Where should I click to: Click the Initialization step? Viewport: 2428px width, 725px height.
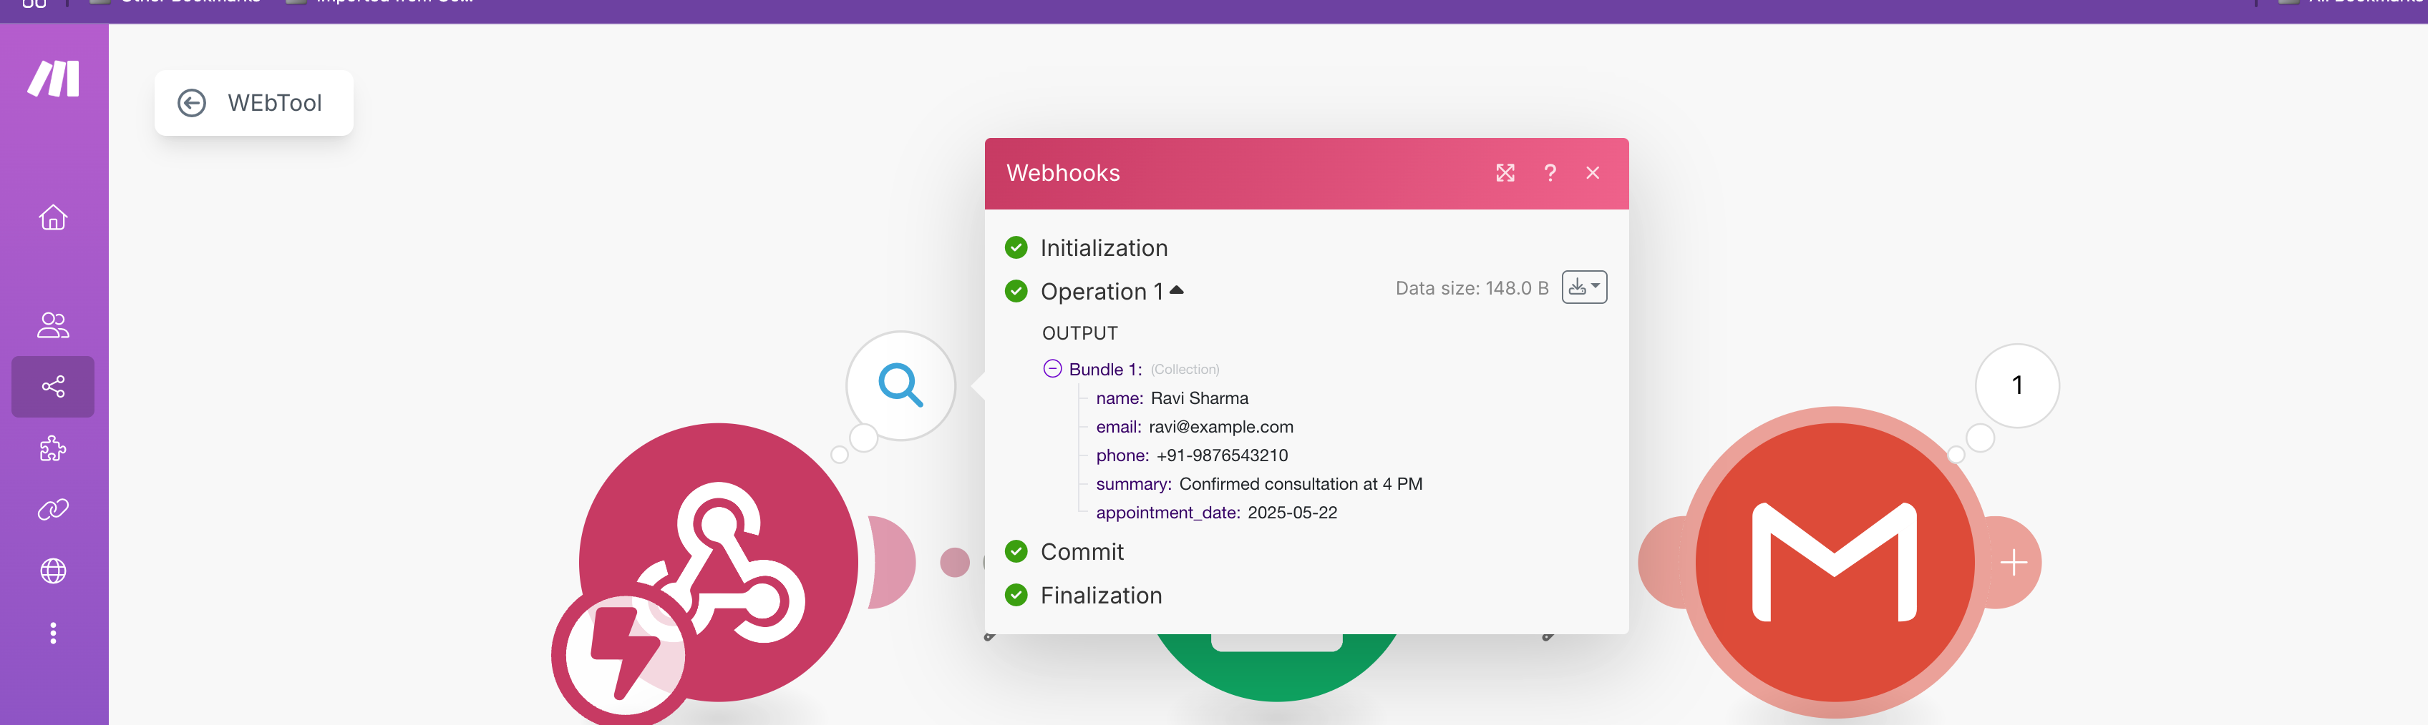click(x=1104, y=247)
